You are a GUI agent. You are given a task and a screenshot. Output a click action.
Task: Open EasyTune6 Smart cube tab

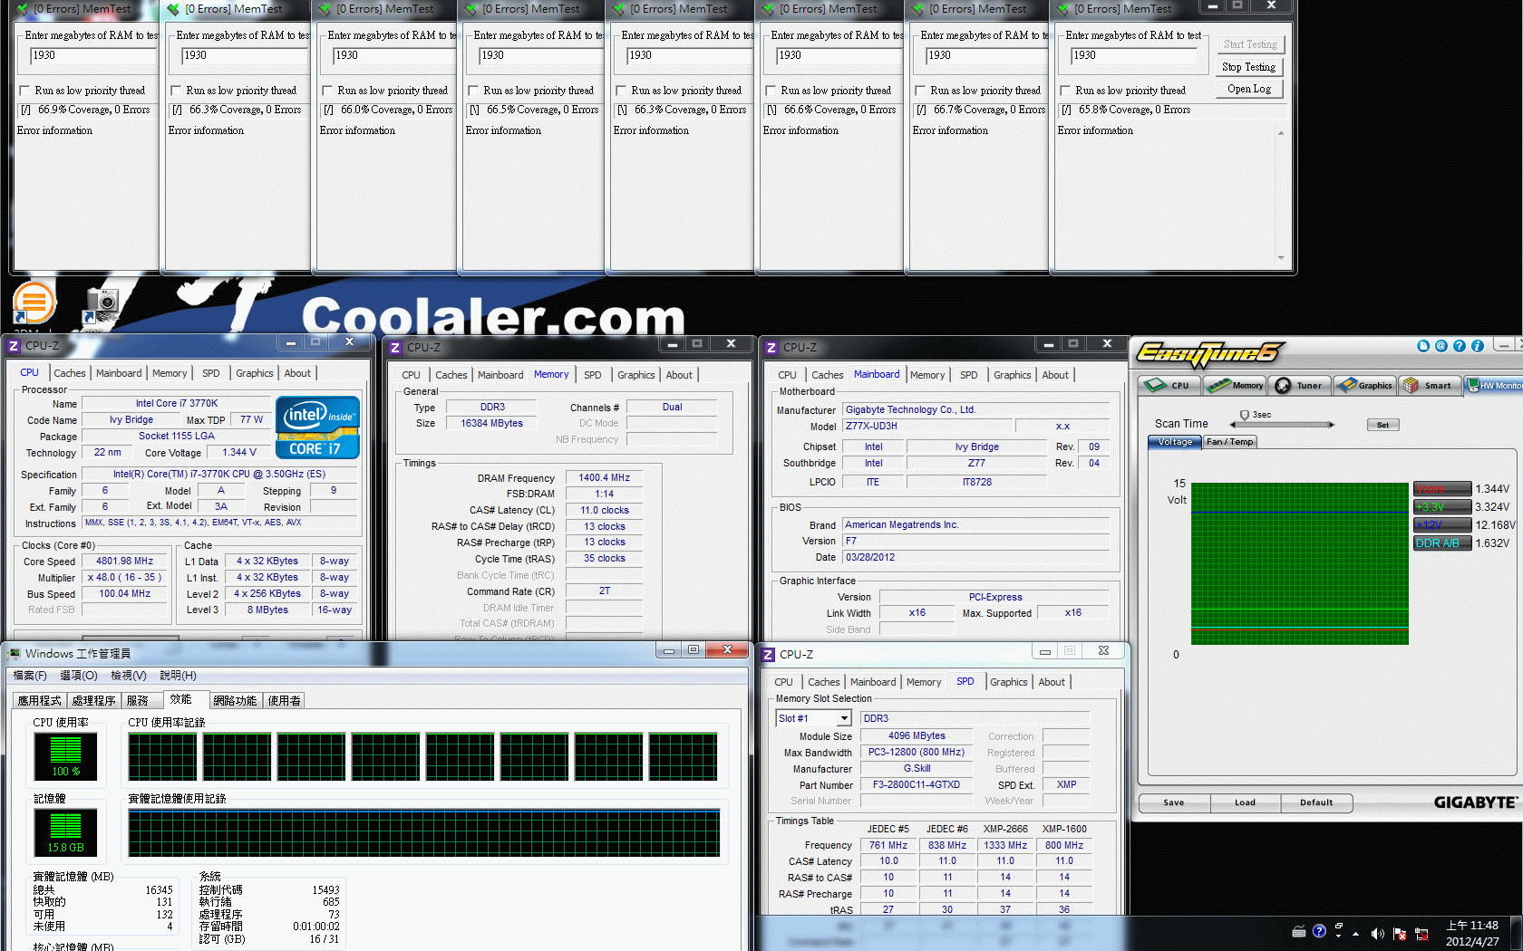pos(1431,385)
